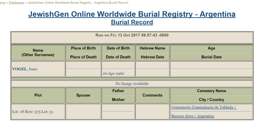This screenshot has height=123, width=256.
Task: Click the Name (Other Surnames) column header
Action: [x=38, y=53]
